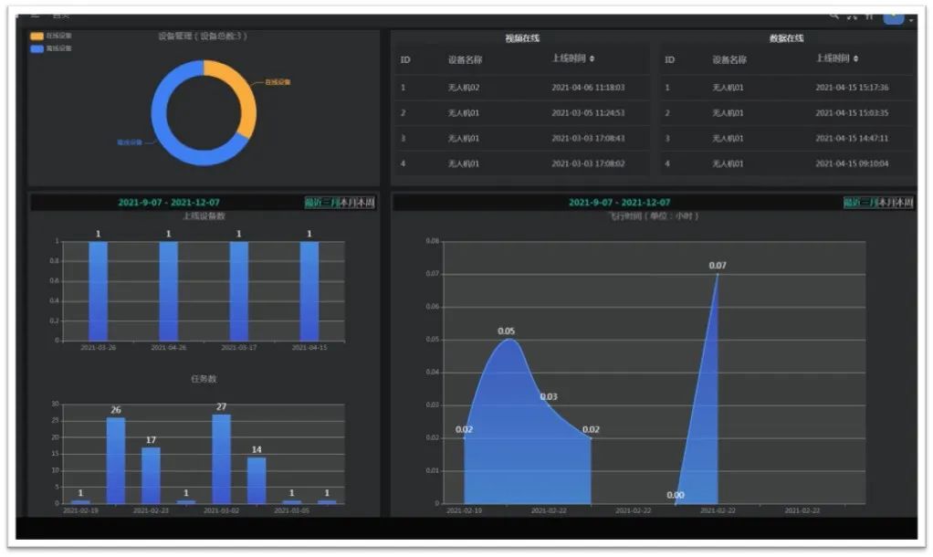Screen dimensions: 933x557
Task: Select 最近三月 in flight time panel
Action: pos(860,203)
